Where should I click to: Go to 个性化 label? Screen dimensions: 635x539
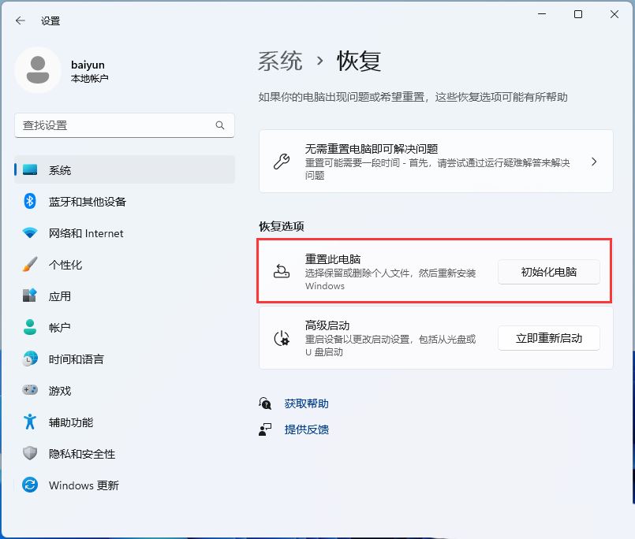(x=65, y=265)
